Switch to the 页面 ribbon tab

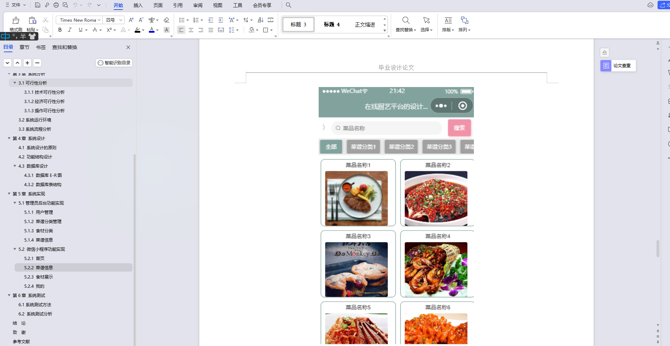tap(158, 5)
